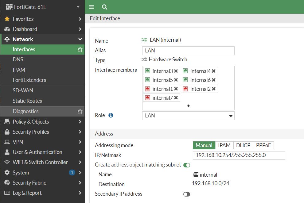
Task: Click the internal3 member tag
Action: 162,71
